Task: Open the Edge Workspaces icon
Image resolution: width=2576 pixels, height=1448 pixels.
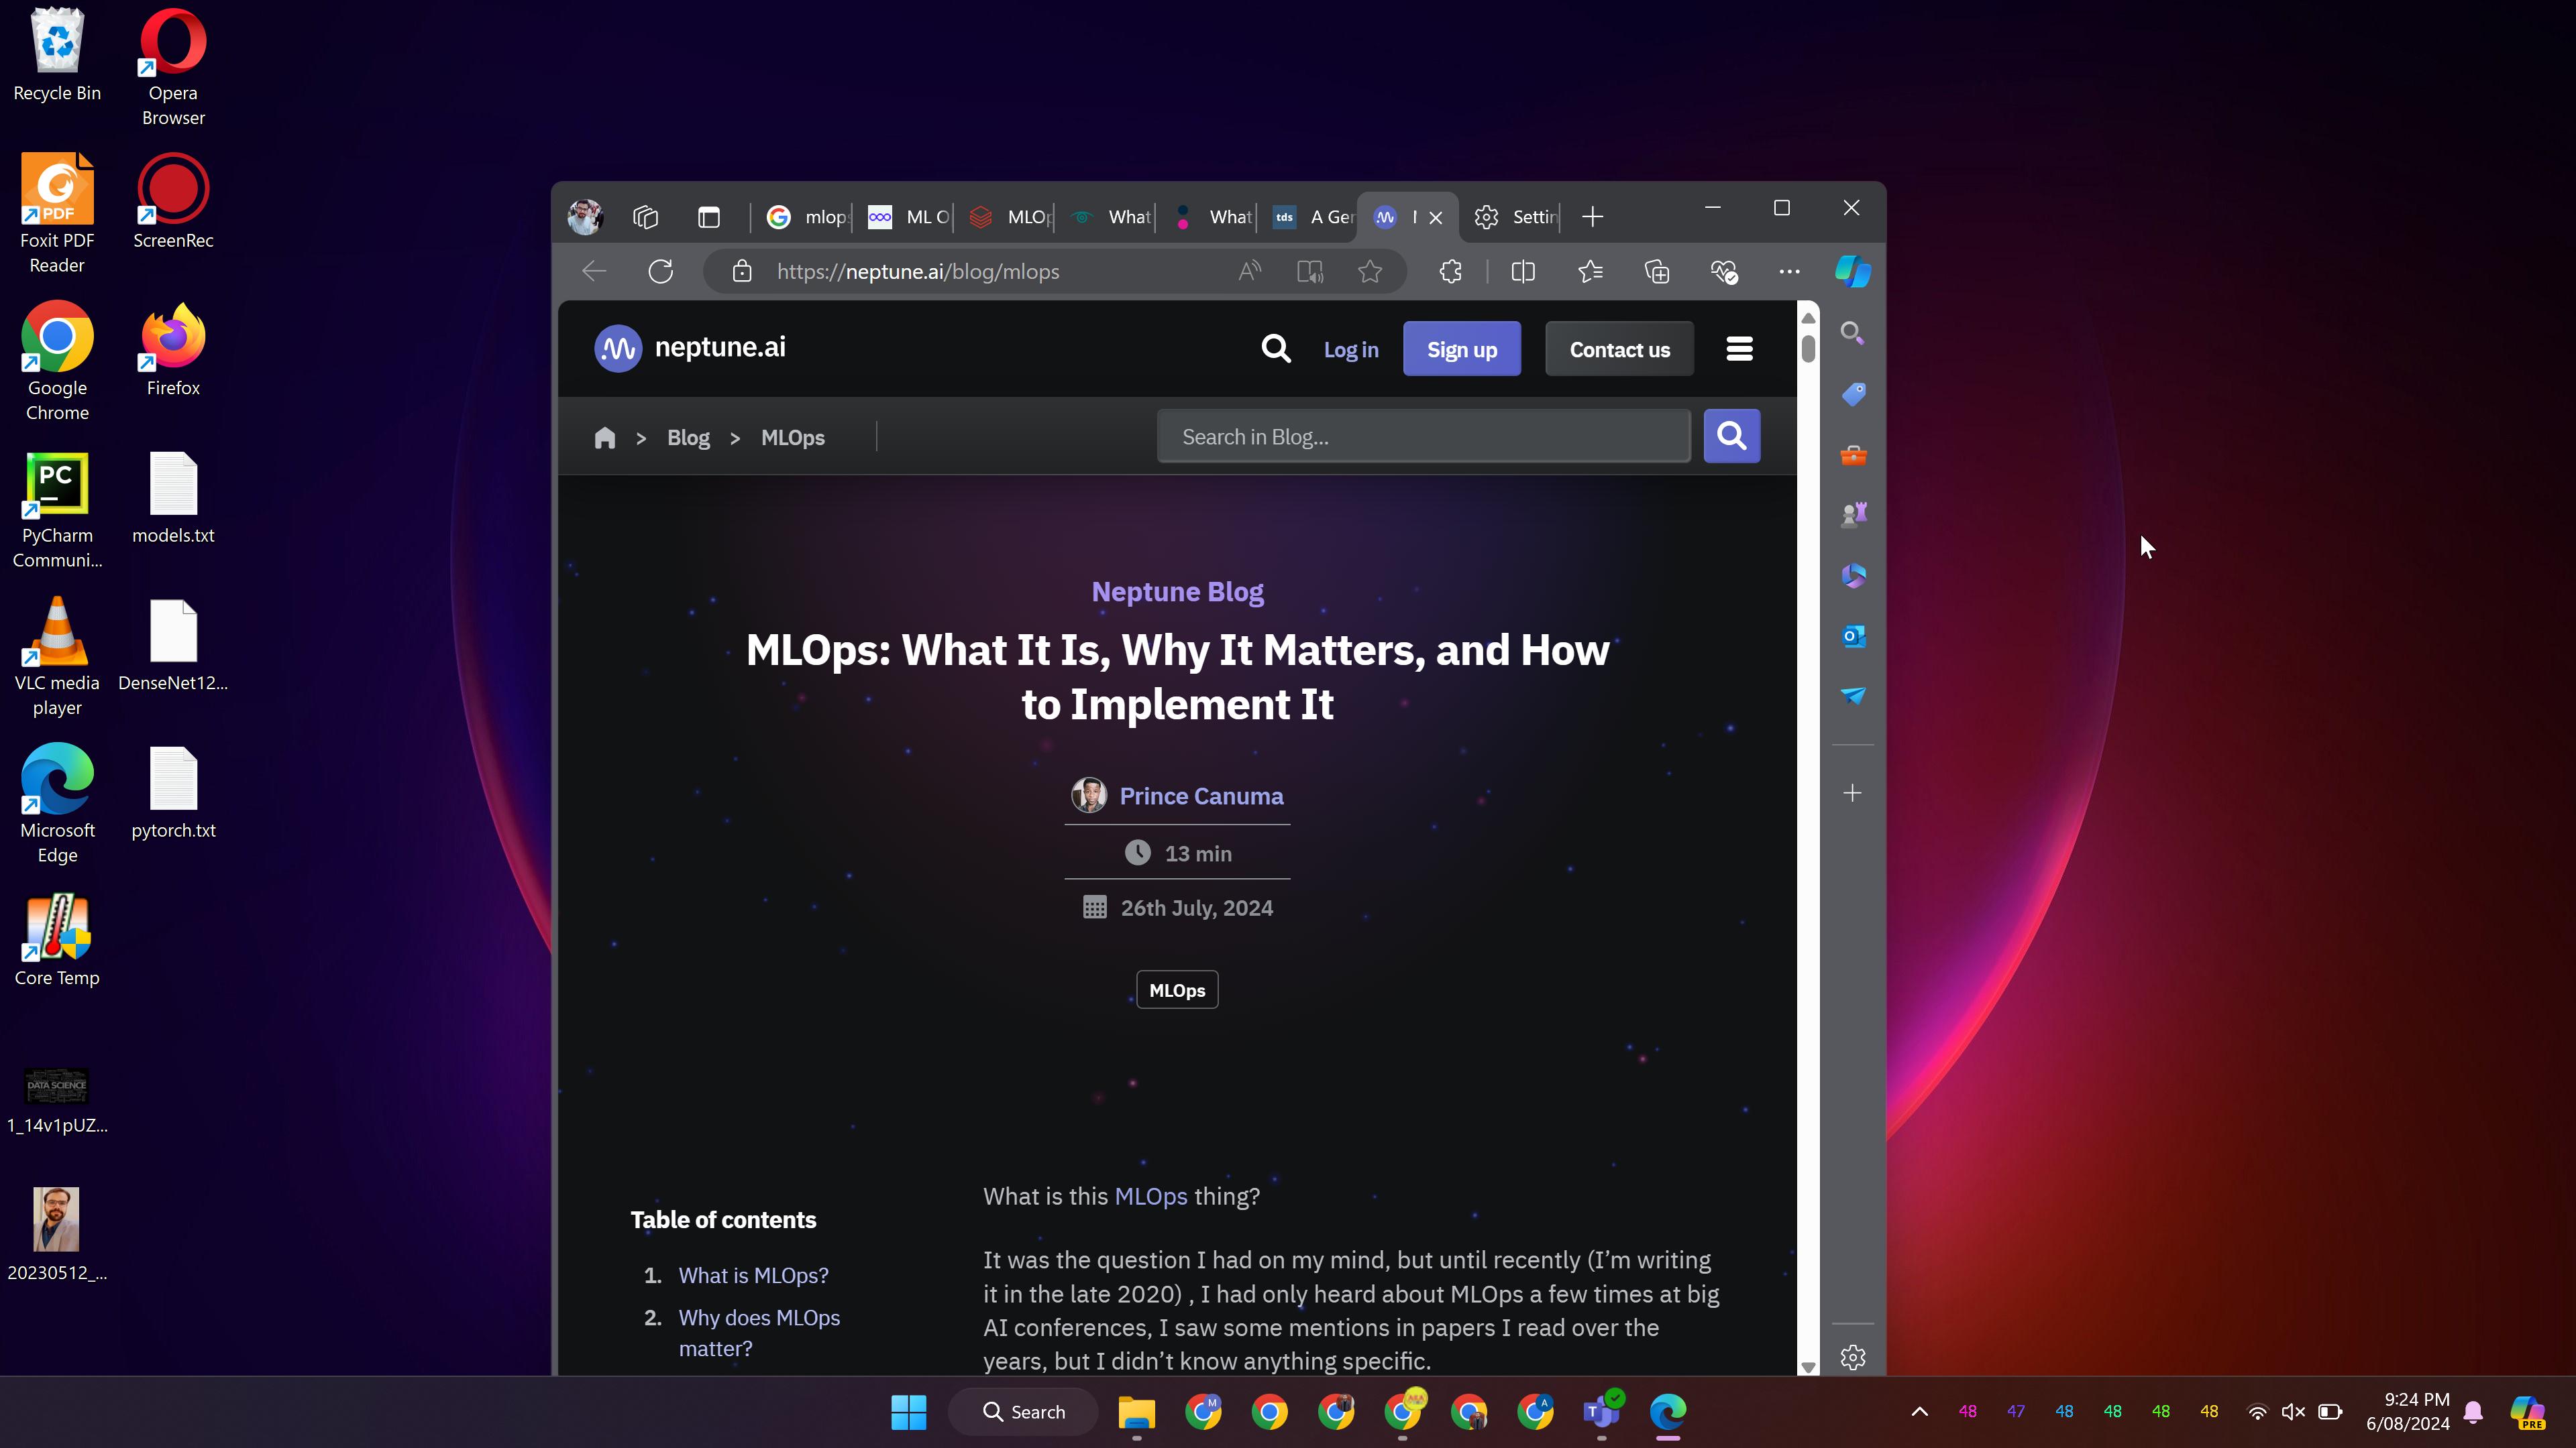Action: [646, 217]
